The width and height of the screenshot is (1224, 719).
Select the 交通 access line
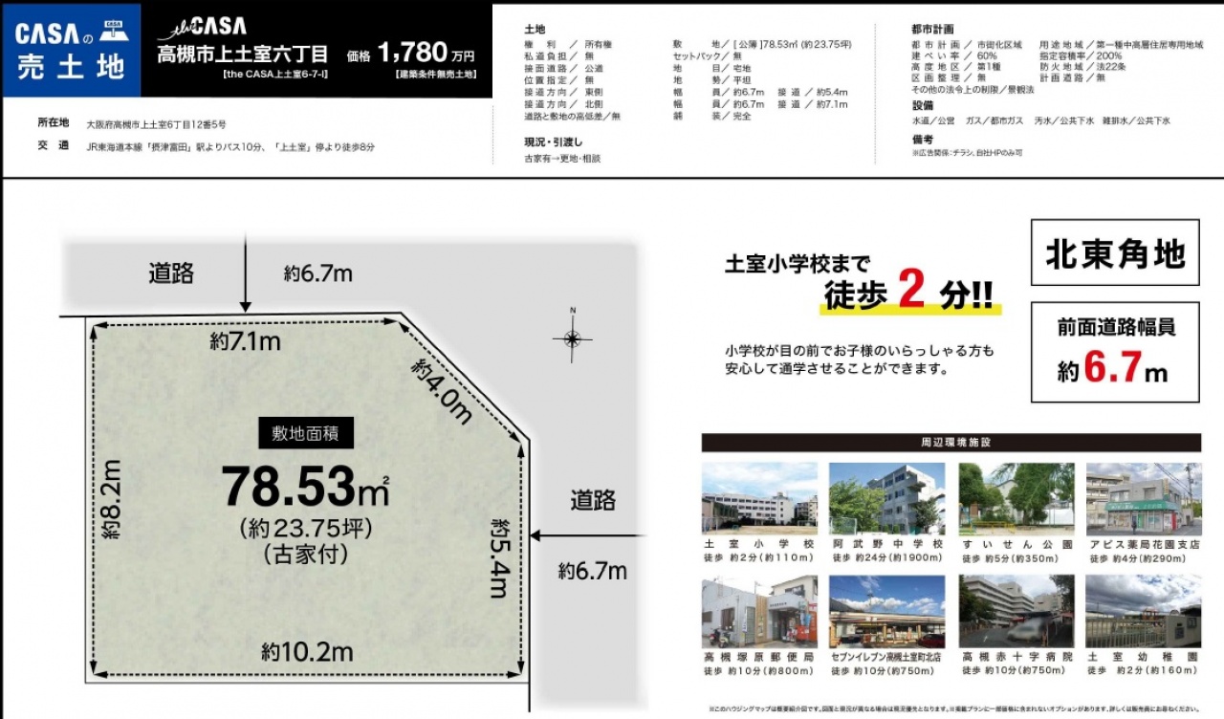[207, 146]
